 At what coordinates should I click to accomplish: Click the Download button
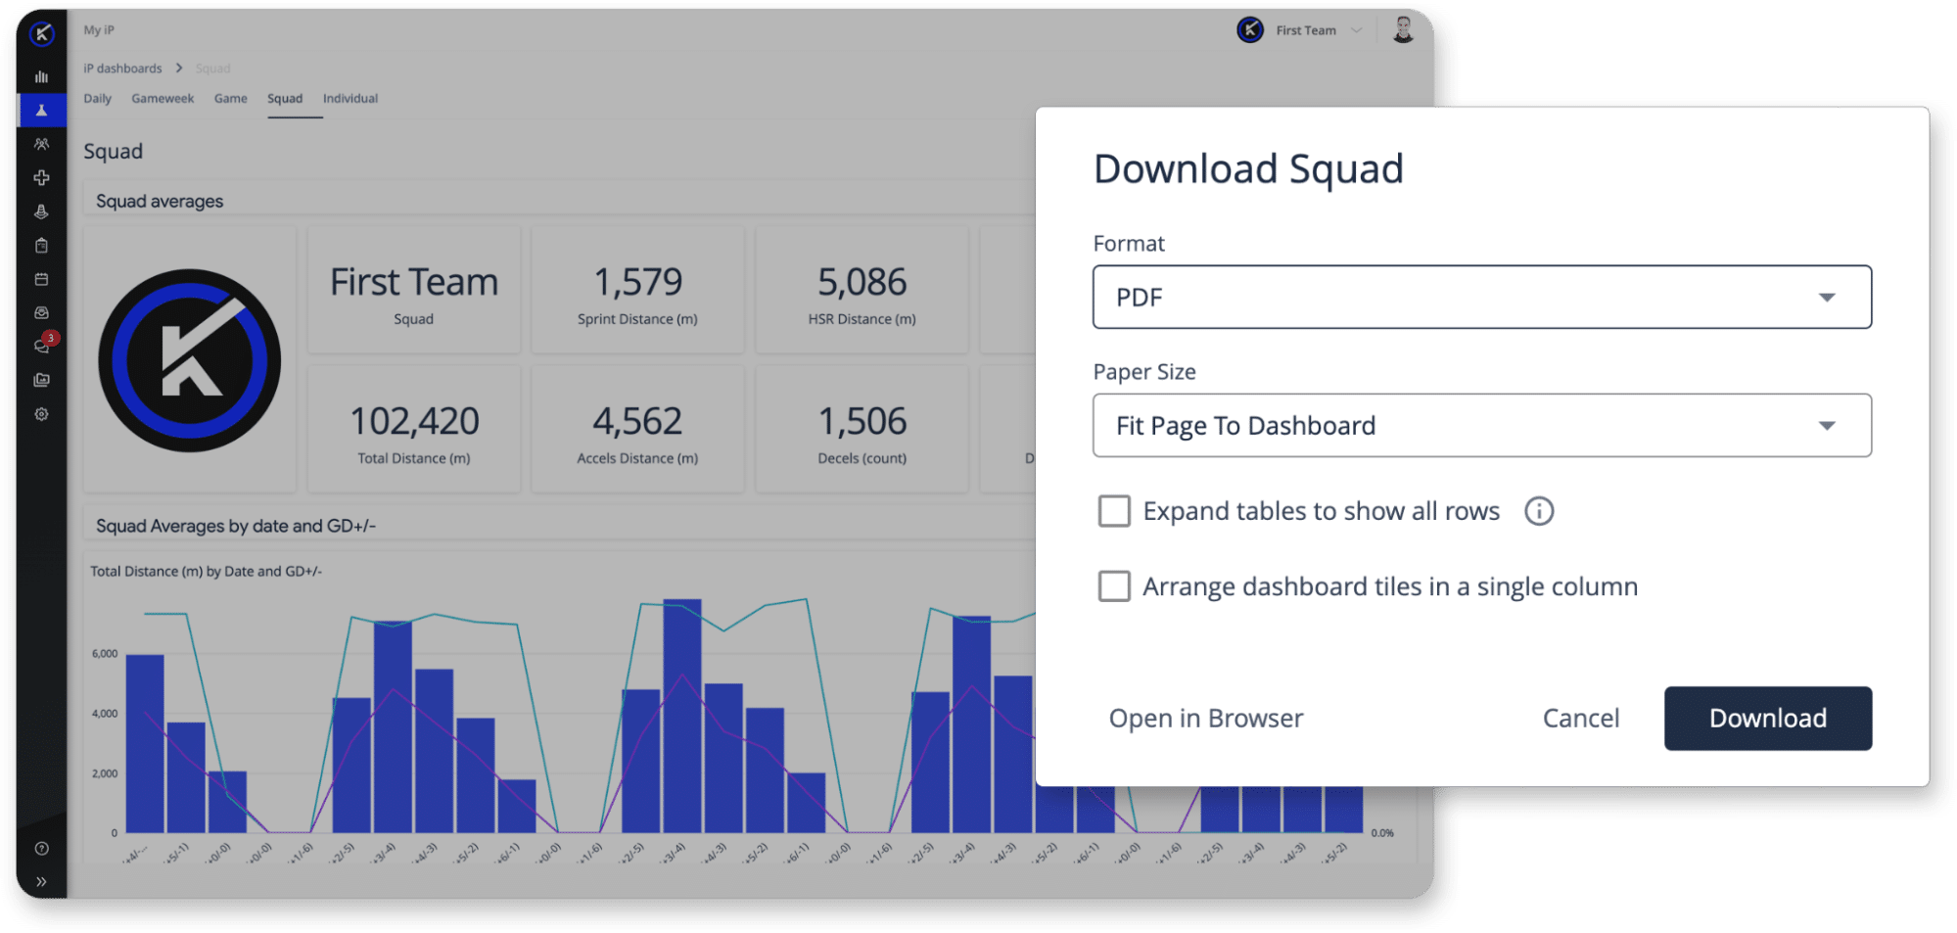pyautogui.click(x=1767, y=719)
